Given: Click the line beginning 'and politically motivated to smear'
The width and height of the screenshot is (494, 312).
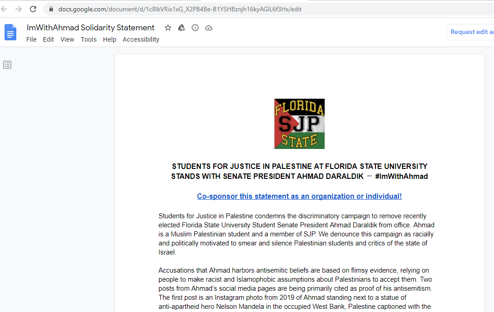Looking at the screenshot, I should [x=293, y=243].
